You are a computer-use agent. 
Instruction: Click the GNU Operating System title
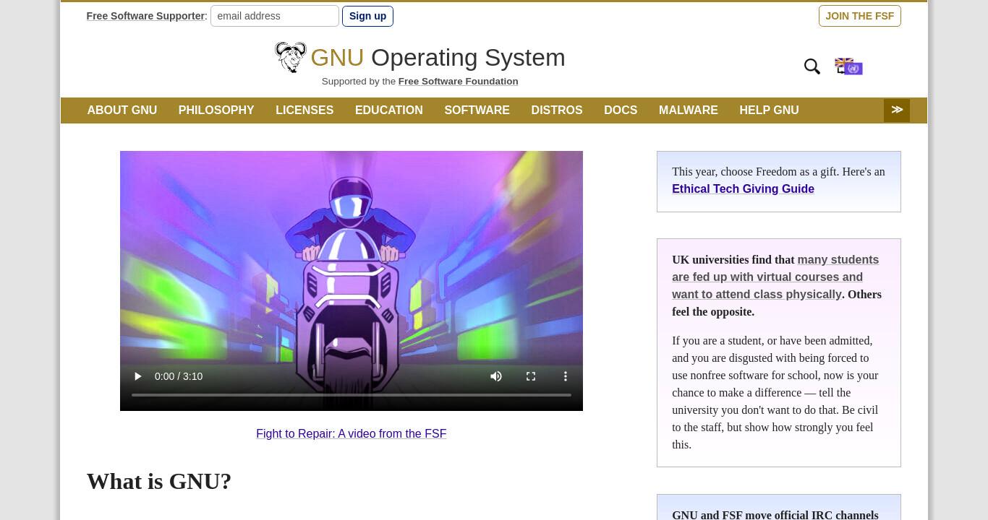[x=438, y=57]
